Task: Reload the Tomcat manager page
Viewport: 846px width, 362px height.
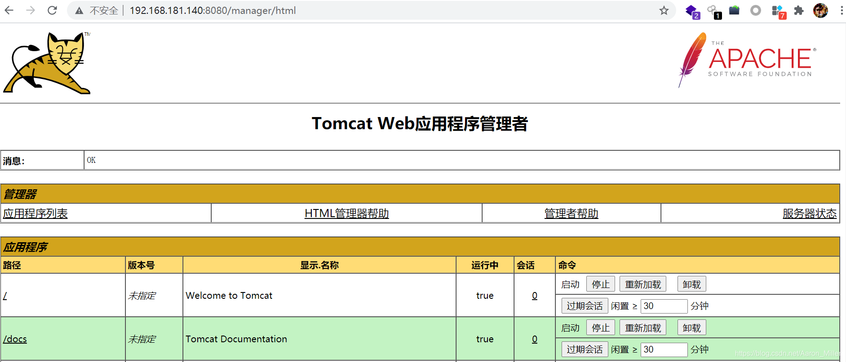Action: (52, 10)
